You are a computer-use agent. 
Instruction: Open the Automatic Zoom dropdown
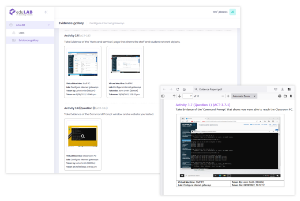point(243,96)
